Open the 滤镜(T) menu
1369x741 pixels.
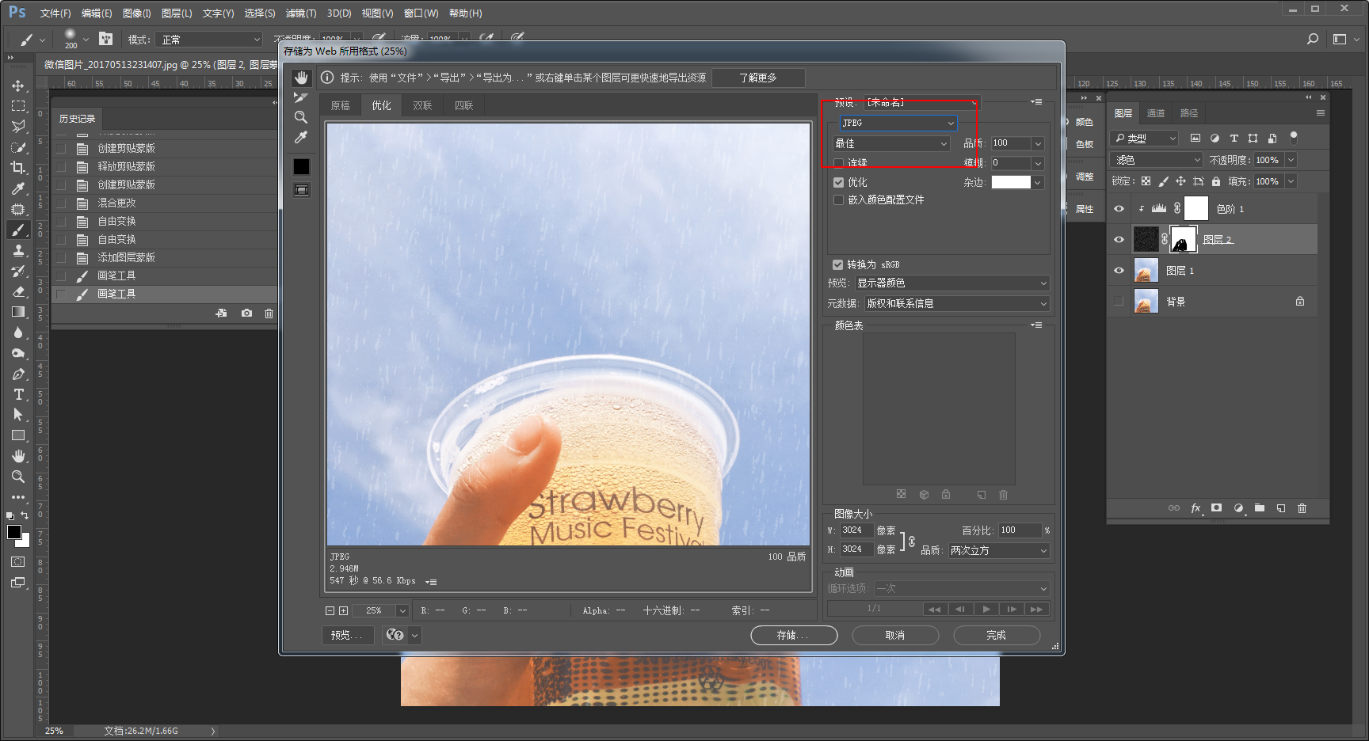[x=301, y=13]
